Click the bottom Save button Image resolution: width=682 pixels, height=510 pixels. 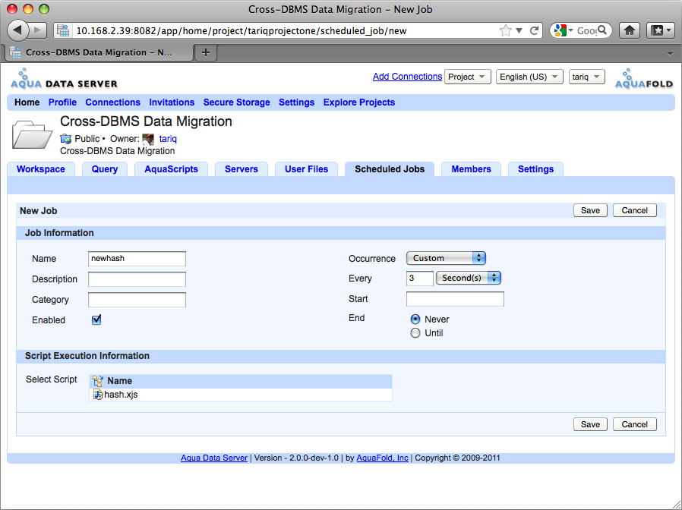(590, 424)
